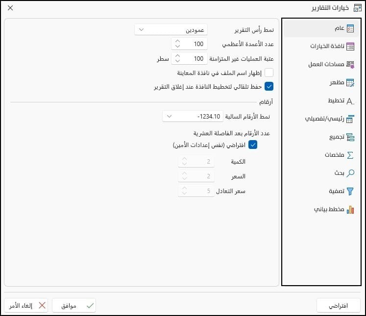Click the نافذة الخيارات sidebar icon
The width and height of the screenshot is (366, 316).
click(x=350, y=47)
